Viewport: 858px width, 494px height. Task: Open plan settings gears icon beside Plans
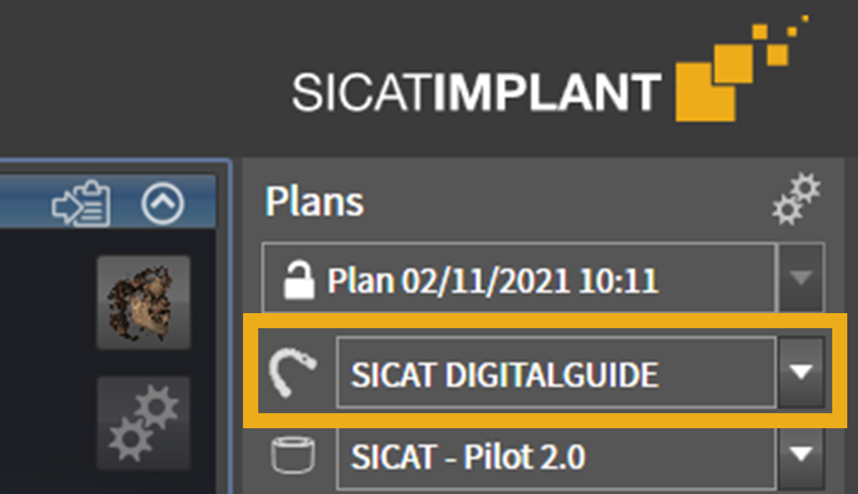point(797,201)
